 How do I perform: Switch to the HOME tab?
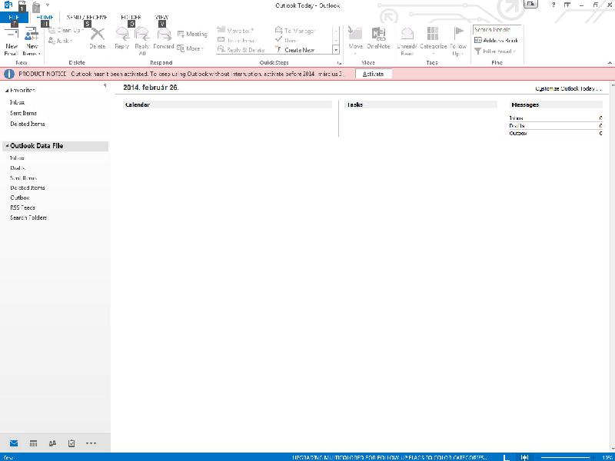pos(45,17)
